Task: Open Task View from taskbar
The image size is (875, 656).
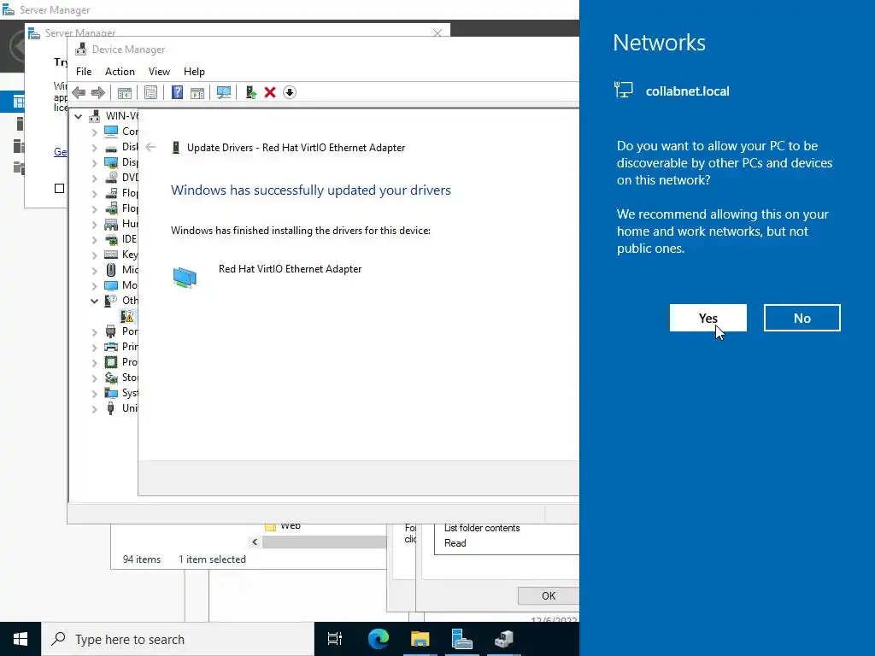Action: [335, 639]
